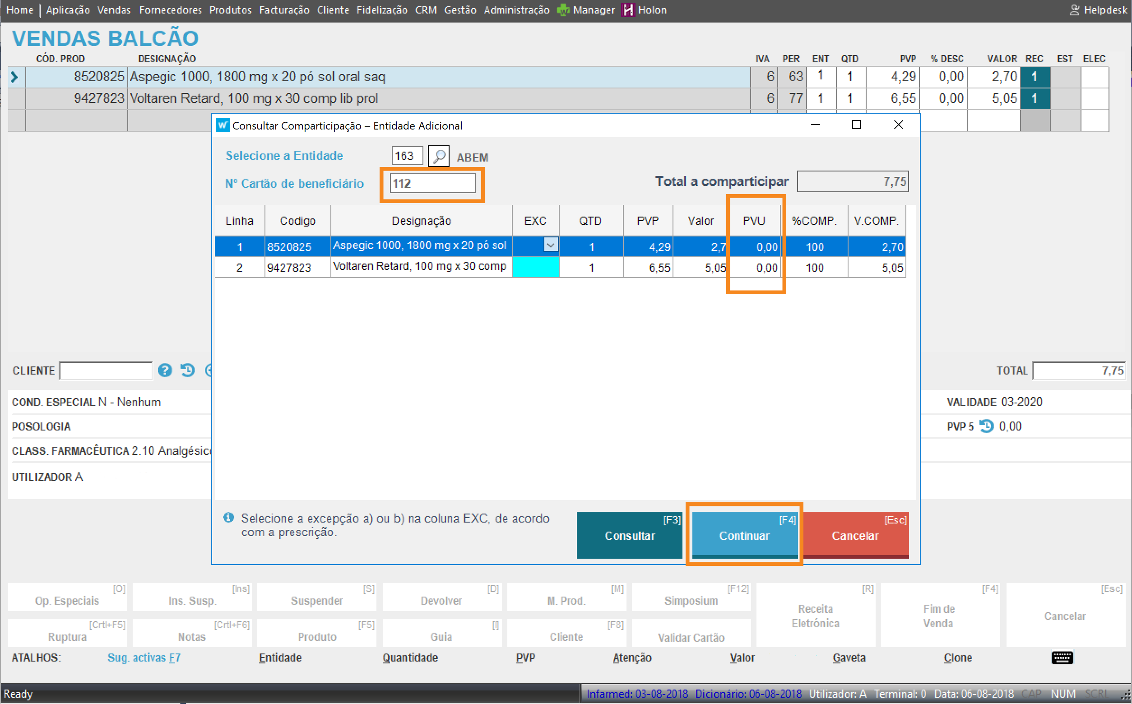The image size is (1132, 704).
Task: Click the client help question mark icon
Action: tap(164, 370)
